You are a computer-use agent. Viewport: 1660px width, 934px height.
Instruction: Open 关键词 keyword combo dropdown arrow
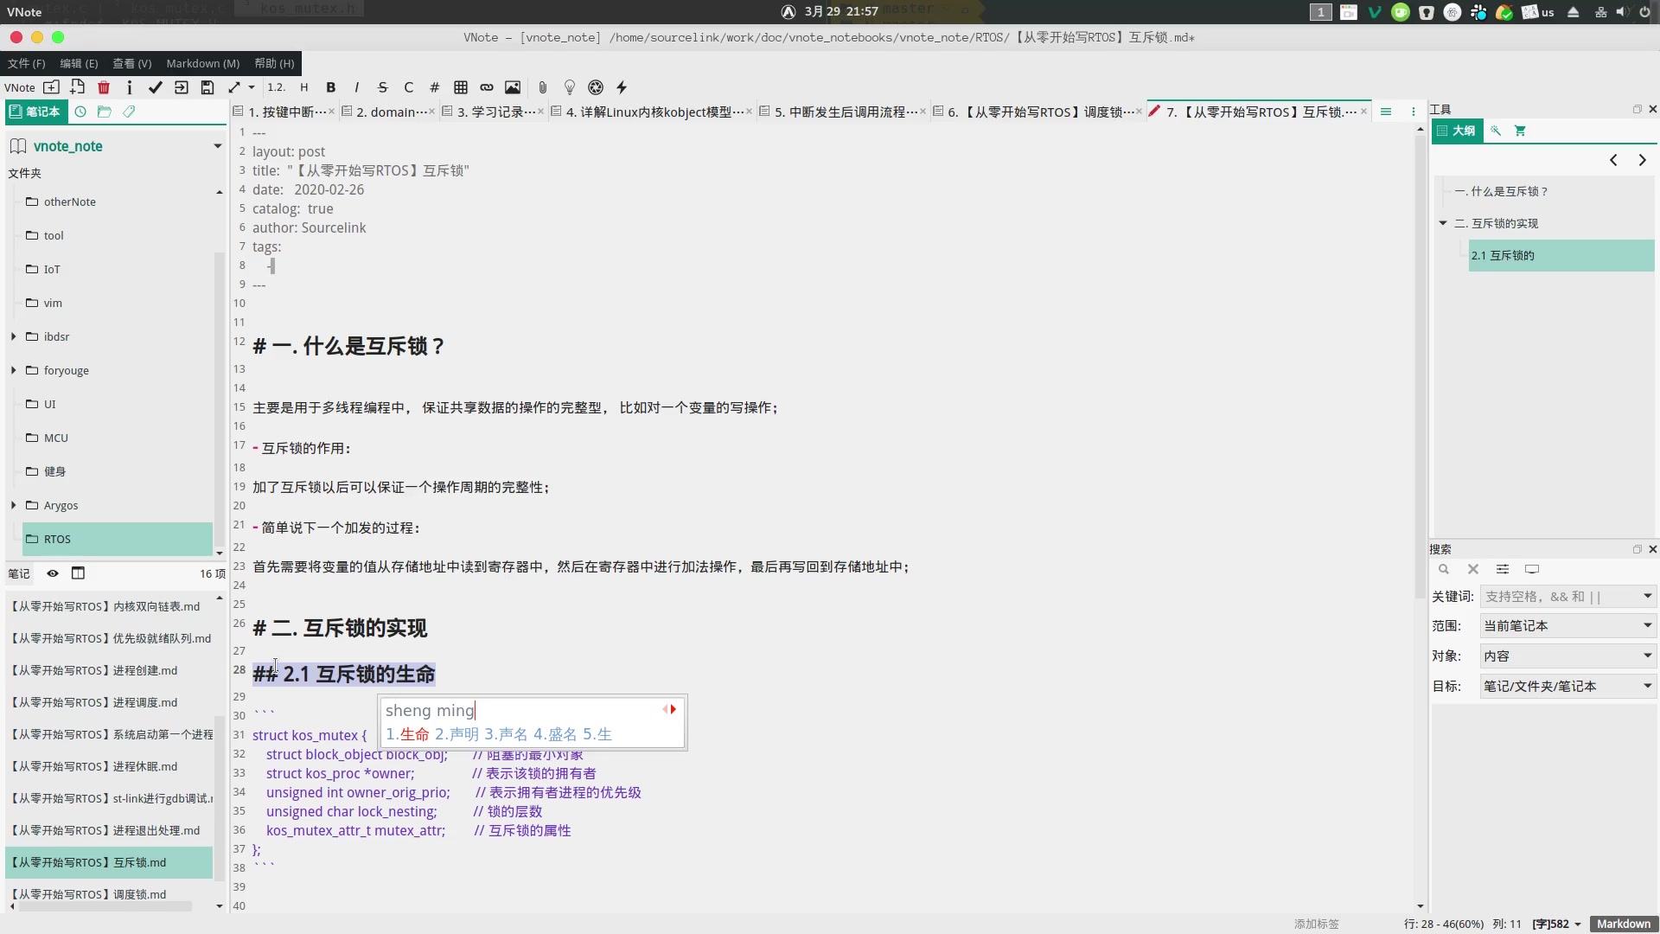point(1647,596)
